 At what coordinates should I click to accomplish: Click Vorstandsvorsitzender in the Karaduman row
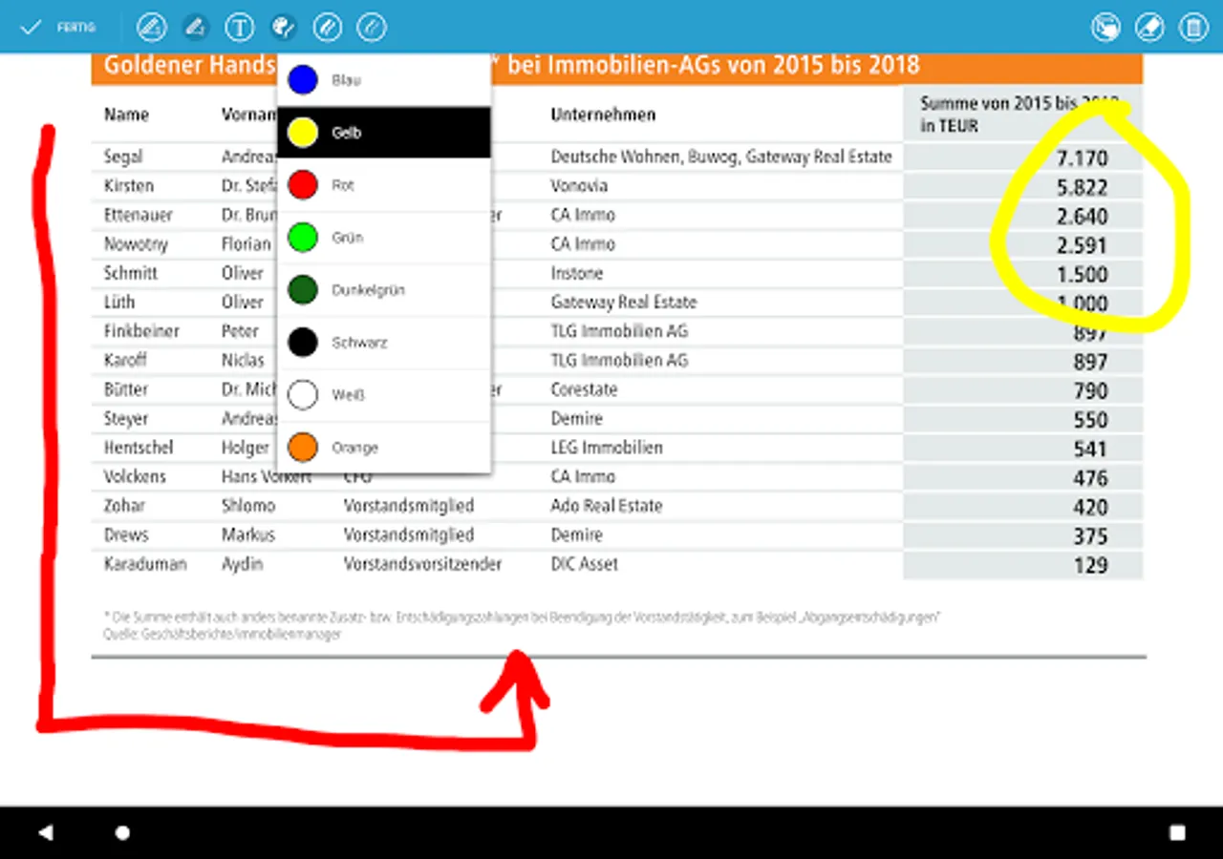point(422,564)
